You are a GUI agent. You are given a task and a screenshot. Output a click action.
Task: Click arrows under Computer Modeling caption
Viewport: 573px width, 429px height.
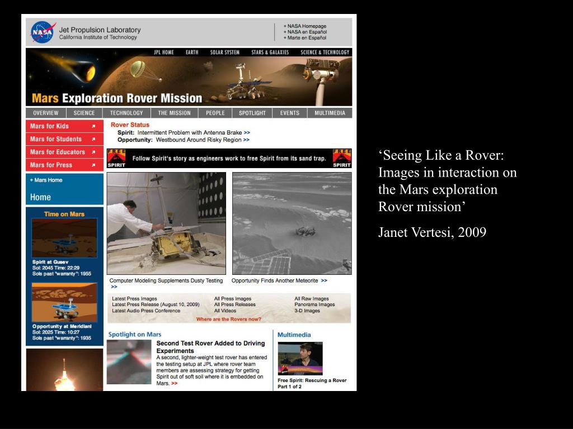(x=114, y=287)
